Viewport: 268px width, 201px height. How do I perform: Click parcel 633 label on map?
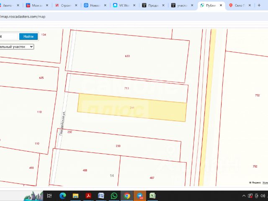(127, 56)
